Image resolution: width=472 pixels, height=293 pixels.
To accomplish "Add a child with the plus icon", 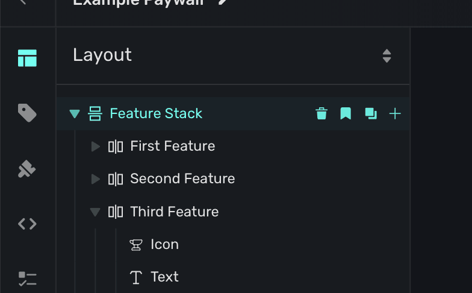I will [x=395, y=113].
